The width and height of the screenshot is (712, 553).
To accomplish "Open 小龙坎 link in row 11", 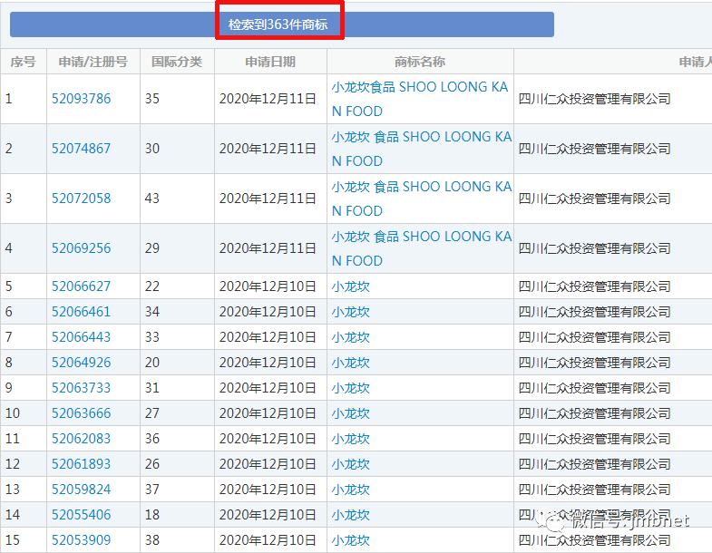I will pos(350,440).
